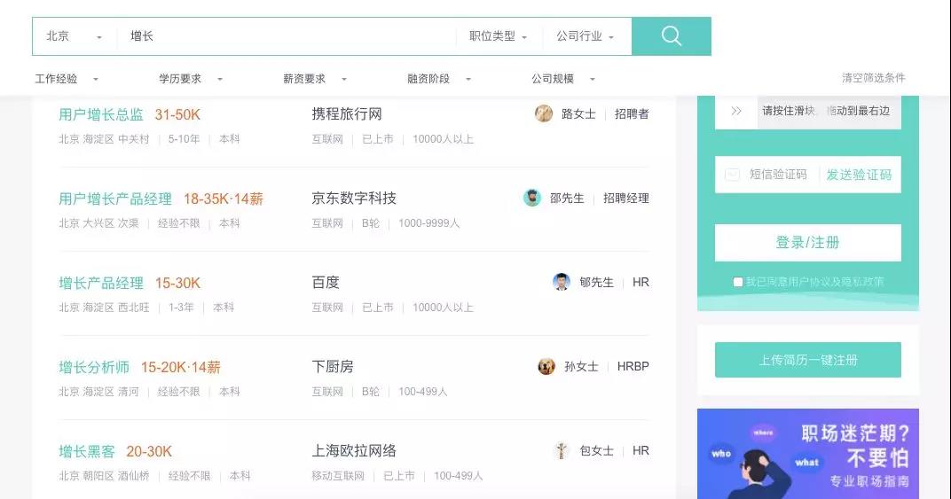Click salary 15-20K·14薪 text

tap(181, 368)
